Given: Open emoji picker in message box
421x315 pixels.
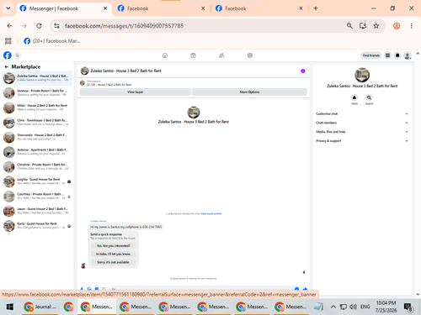Looking at the screenshot, I should [x=296, y=289].
